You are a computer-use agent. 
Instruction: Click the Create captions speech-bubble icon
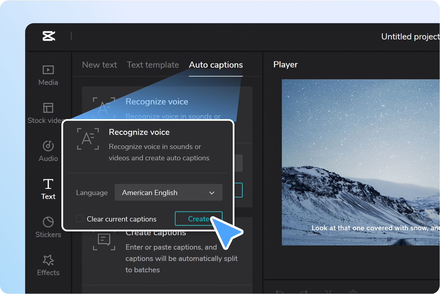(x=104, y=241)
